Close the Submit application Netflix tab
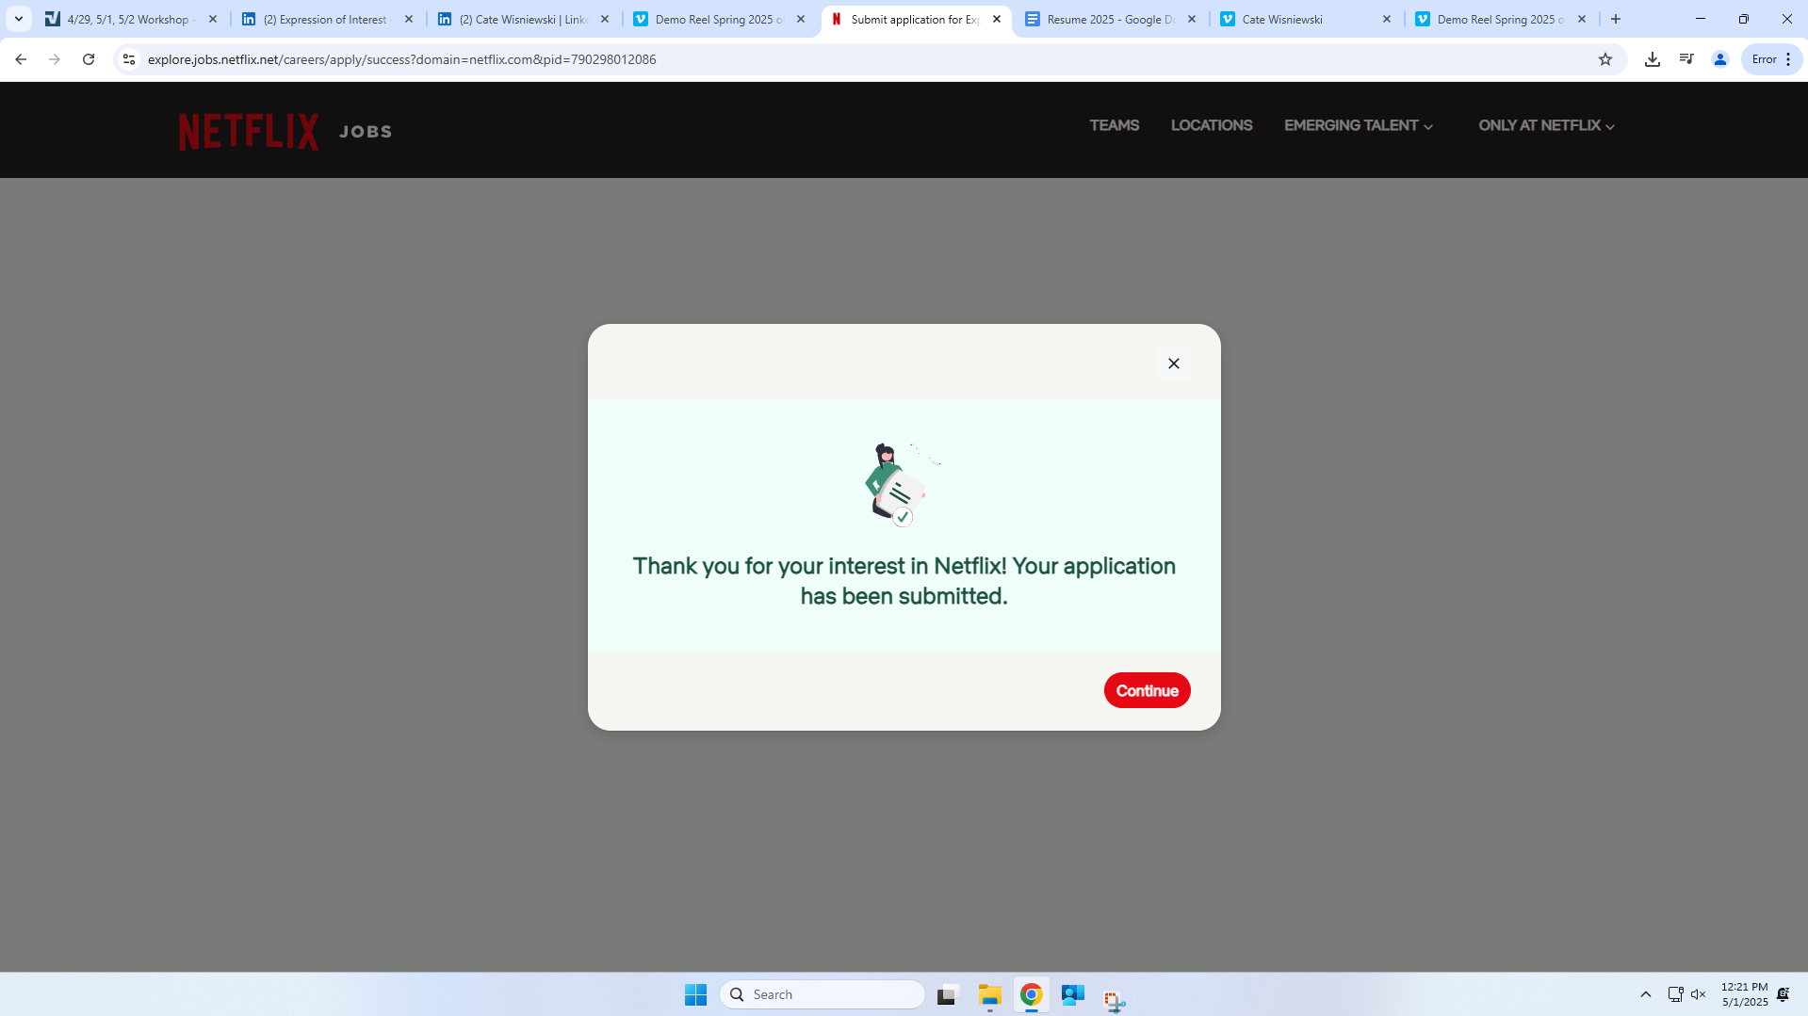Screen dimensions: 1808x1016 [997, 19]
